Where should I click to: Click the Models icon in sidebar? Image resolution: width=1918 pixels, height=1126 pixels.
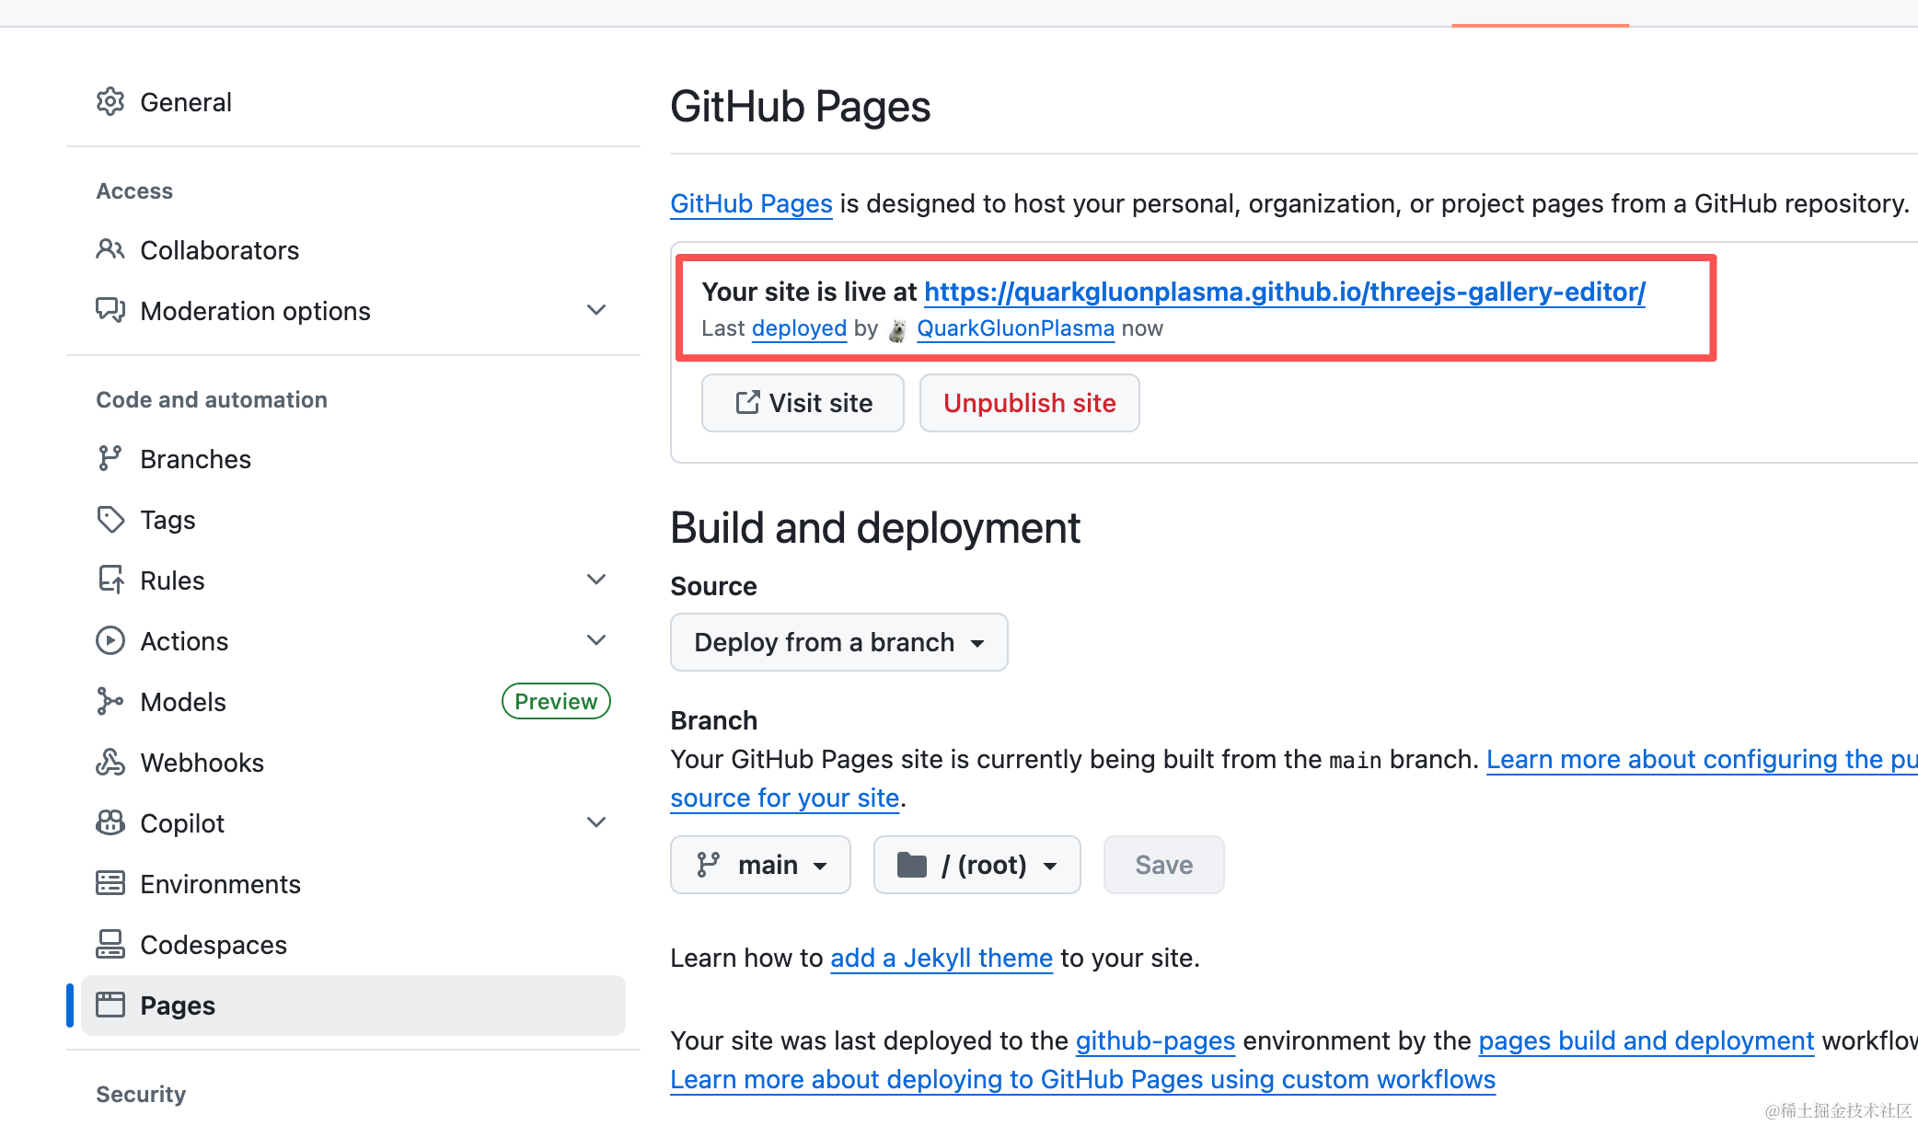pyautogui.click(x=110, y=701)
